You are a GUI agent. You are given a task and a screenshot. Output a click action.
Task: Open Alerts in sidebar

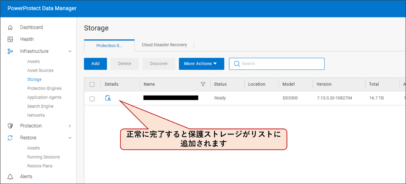(26, 176)
